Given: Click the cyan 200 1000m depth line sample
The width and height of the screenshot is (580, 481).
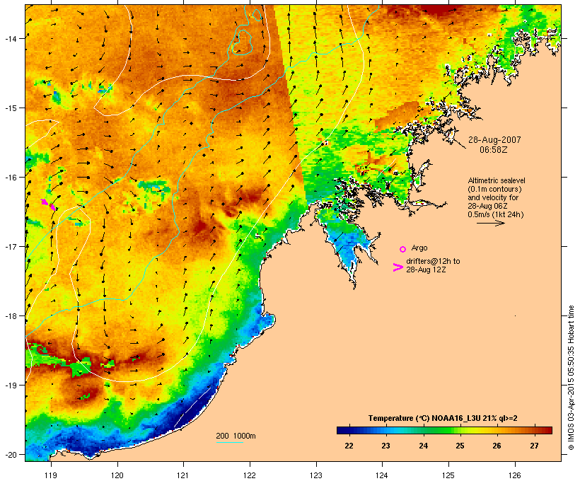Looking at the screenshot, I should pyautogui.click(x=229, y=442).
